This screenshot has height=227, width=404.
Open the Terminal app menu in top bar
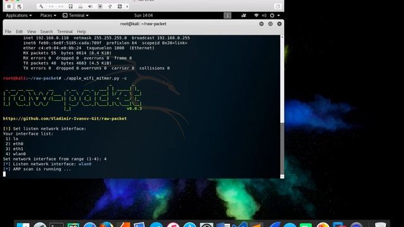(76, 15)
